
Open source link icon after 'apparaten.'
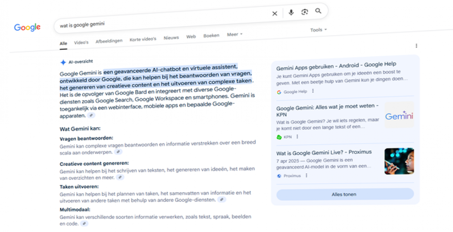(x=91, y=115)
